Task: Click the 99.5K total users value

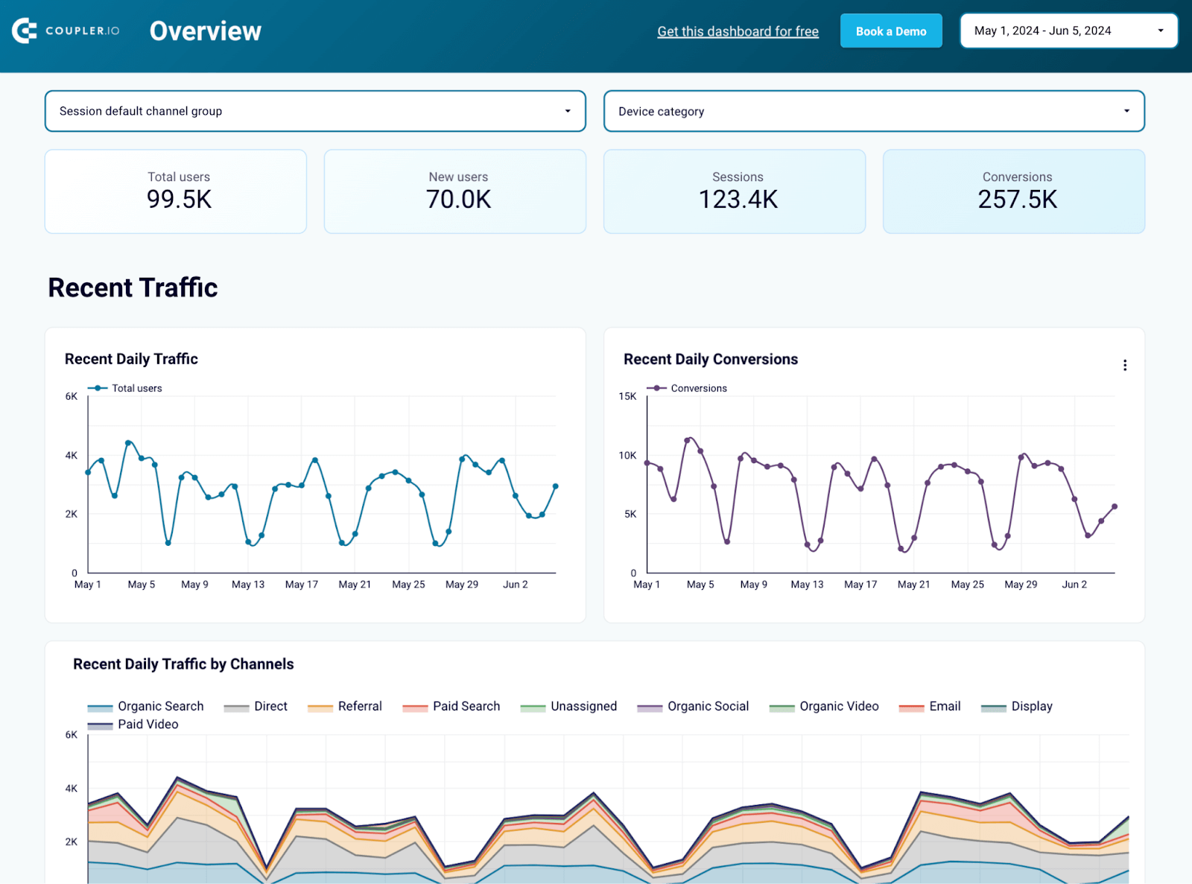Action: tap(179, 200)
